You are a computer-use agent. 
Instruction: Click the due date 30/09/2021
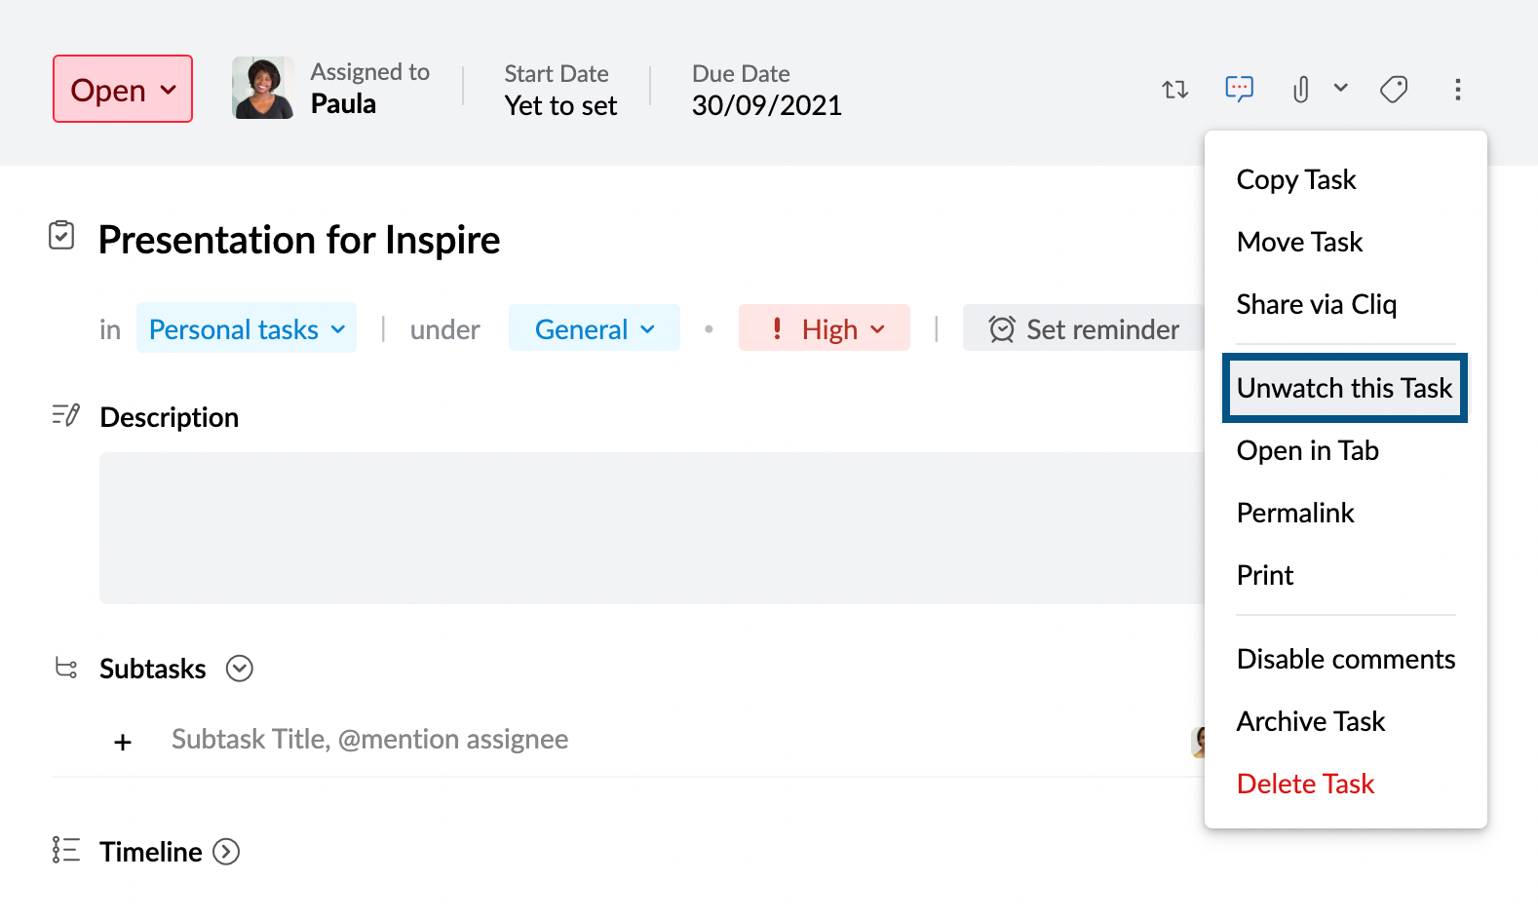click(766, 105)
